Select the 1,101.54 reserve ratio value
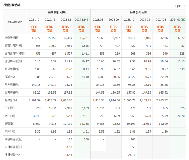Screen dimensions: 189x160 [35, 100]
